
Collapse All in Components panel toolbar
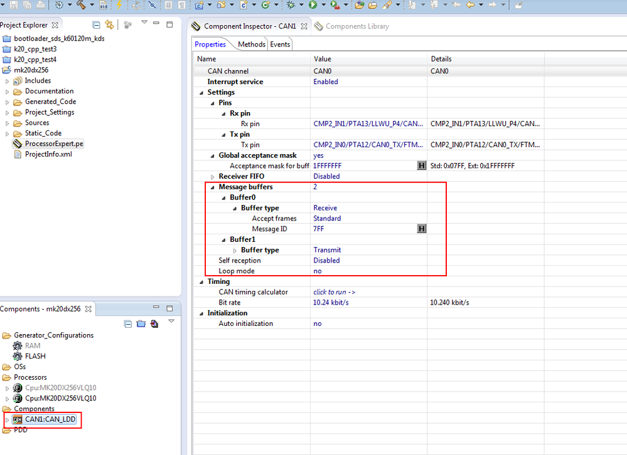tap(128, 323)
